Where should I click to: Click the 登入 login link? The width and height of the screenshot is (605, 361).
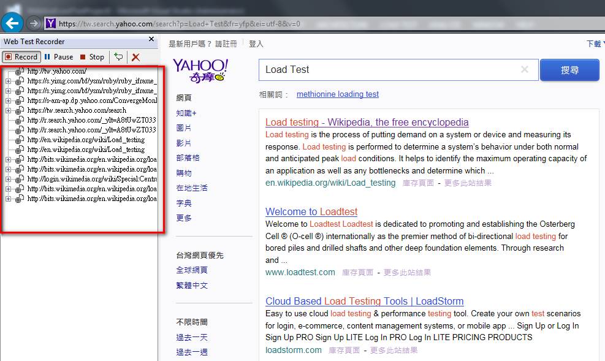[x=256, y=44]
